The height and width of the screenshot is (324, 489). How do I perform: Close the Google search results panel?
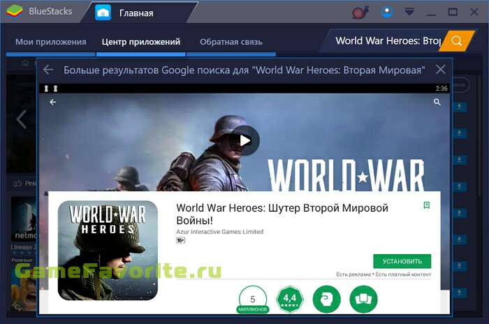[x=440, y=69]
